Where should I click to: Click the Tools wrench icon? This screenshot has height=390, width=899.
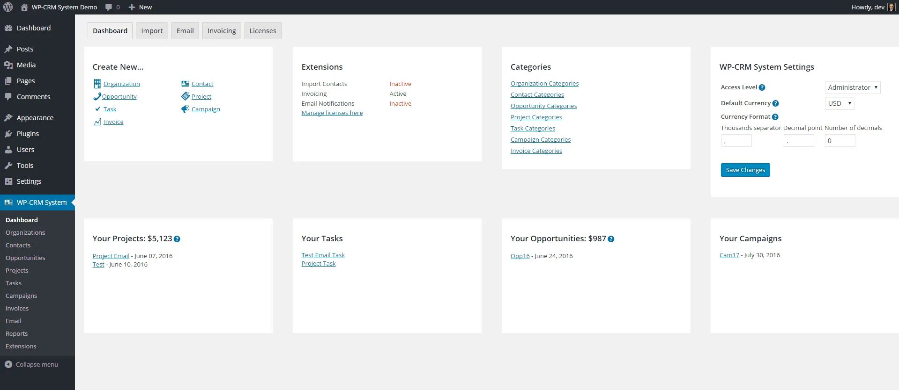point(8,166)
